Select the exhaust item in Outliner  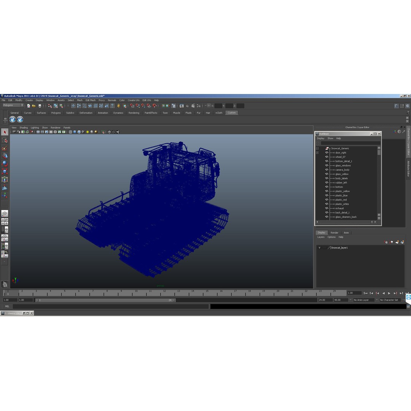coord(339,209)
